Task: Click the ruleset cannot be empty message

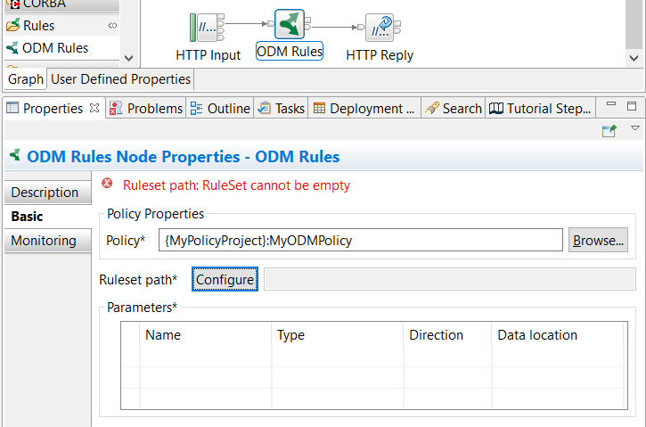Action: [x=236, y=185]
